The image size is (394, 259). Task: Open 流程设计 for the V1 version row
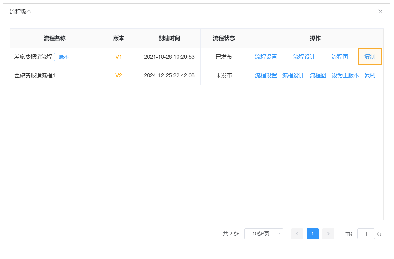click(304, 57)
